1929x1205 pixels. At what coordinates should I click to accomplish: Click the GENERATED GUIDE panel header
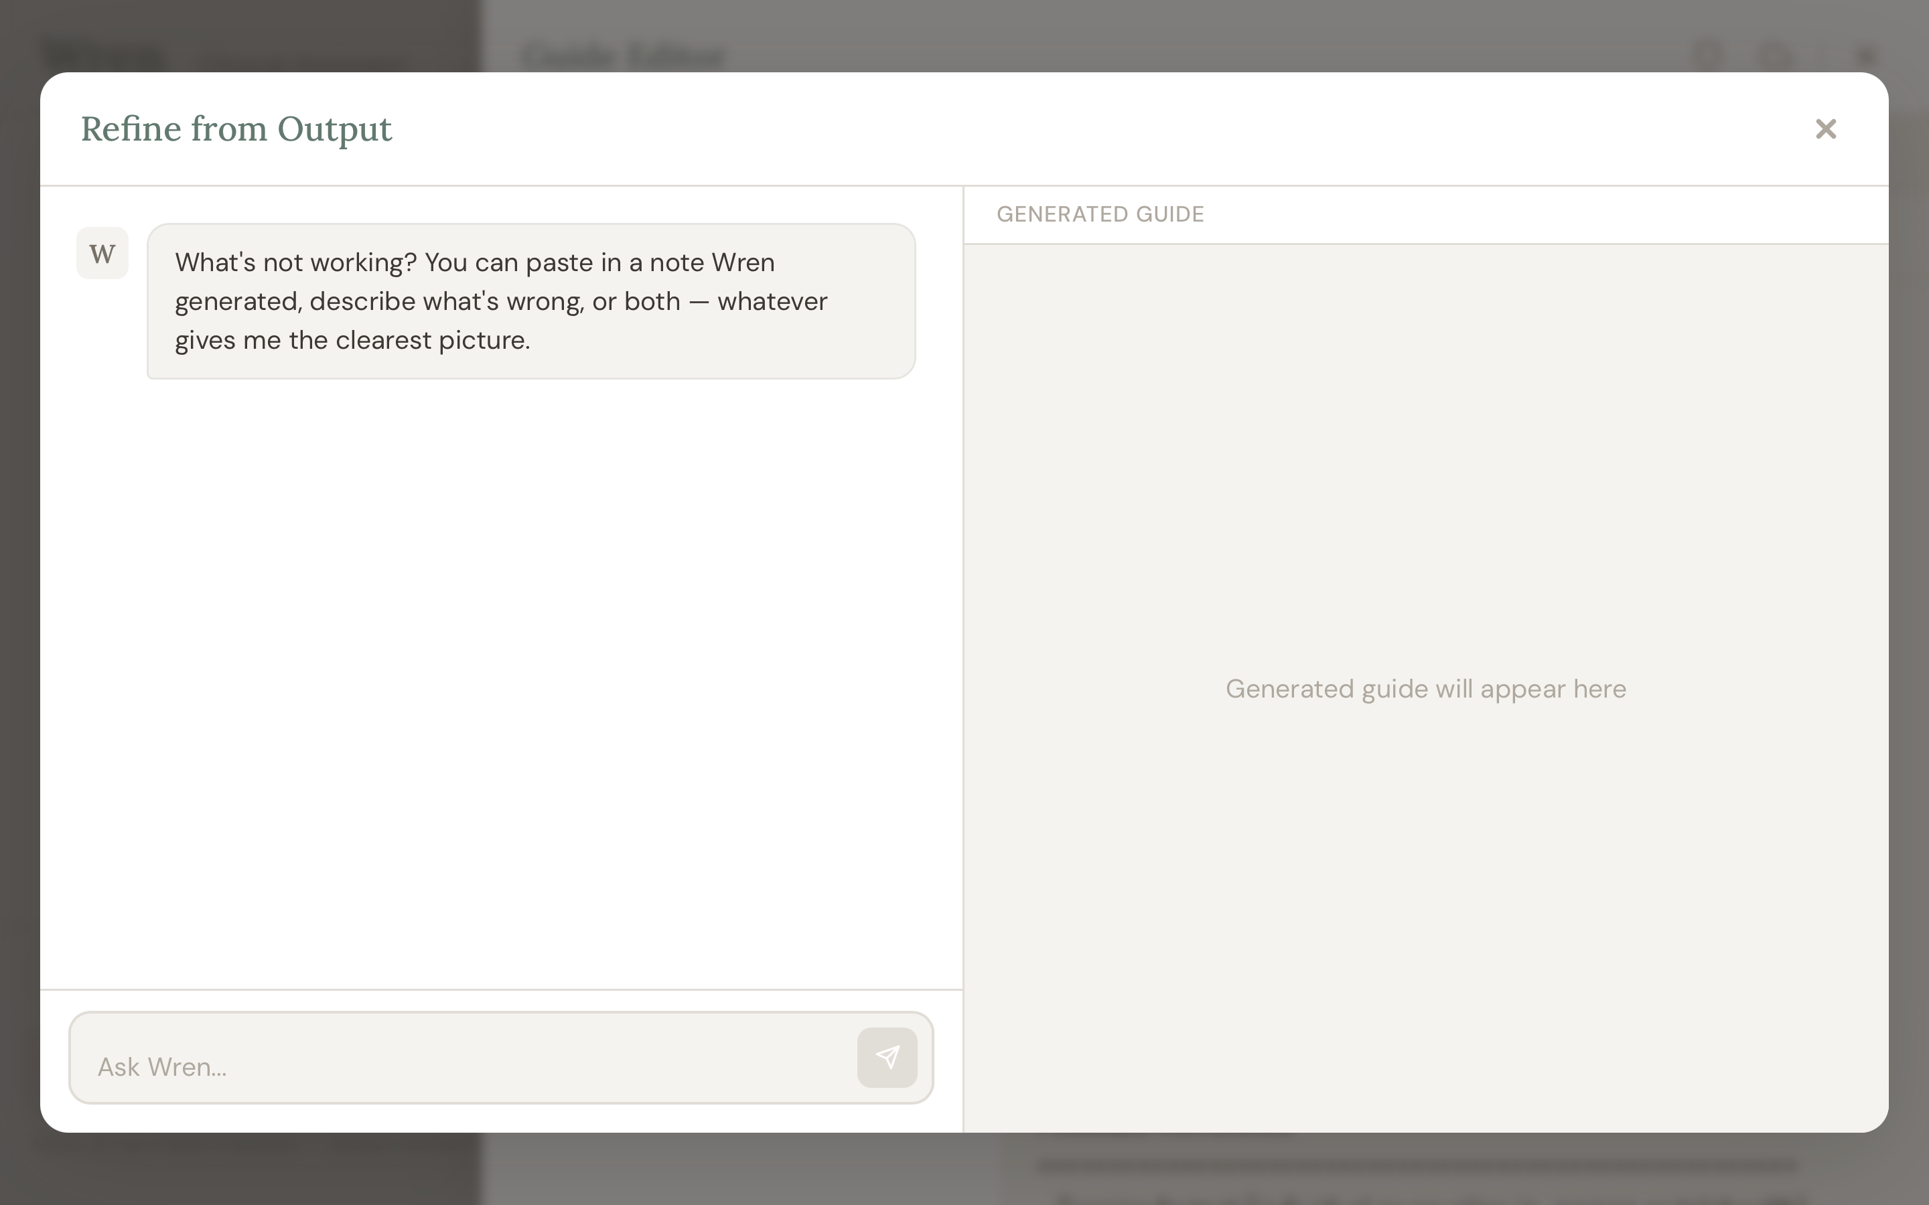click(x=1100, y=214)
